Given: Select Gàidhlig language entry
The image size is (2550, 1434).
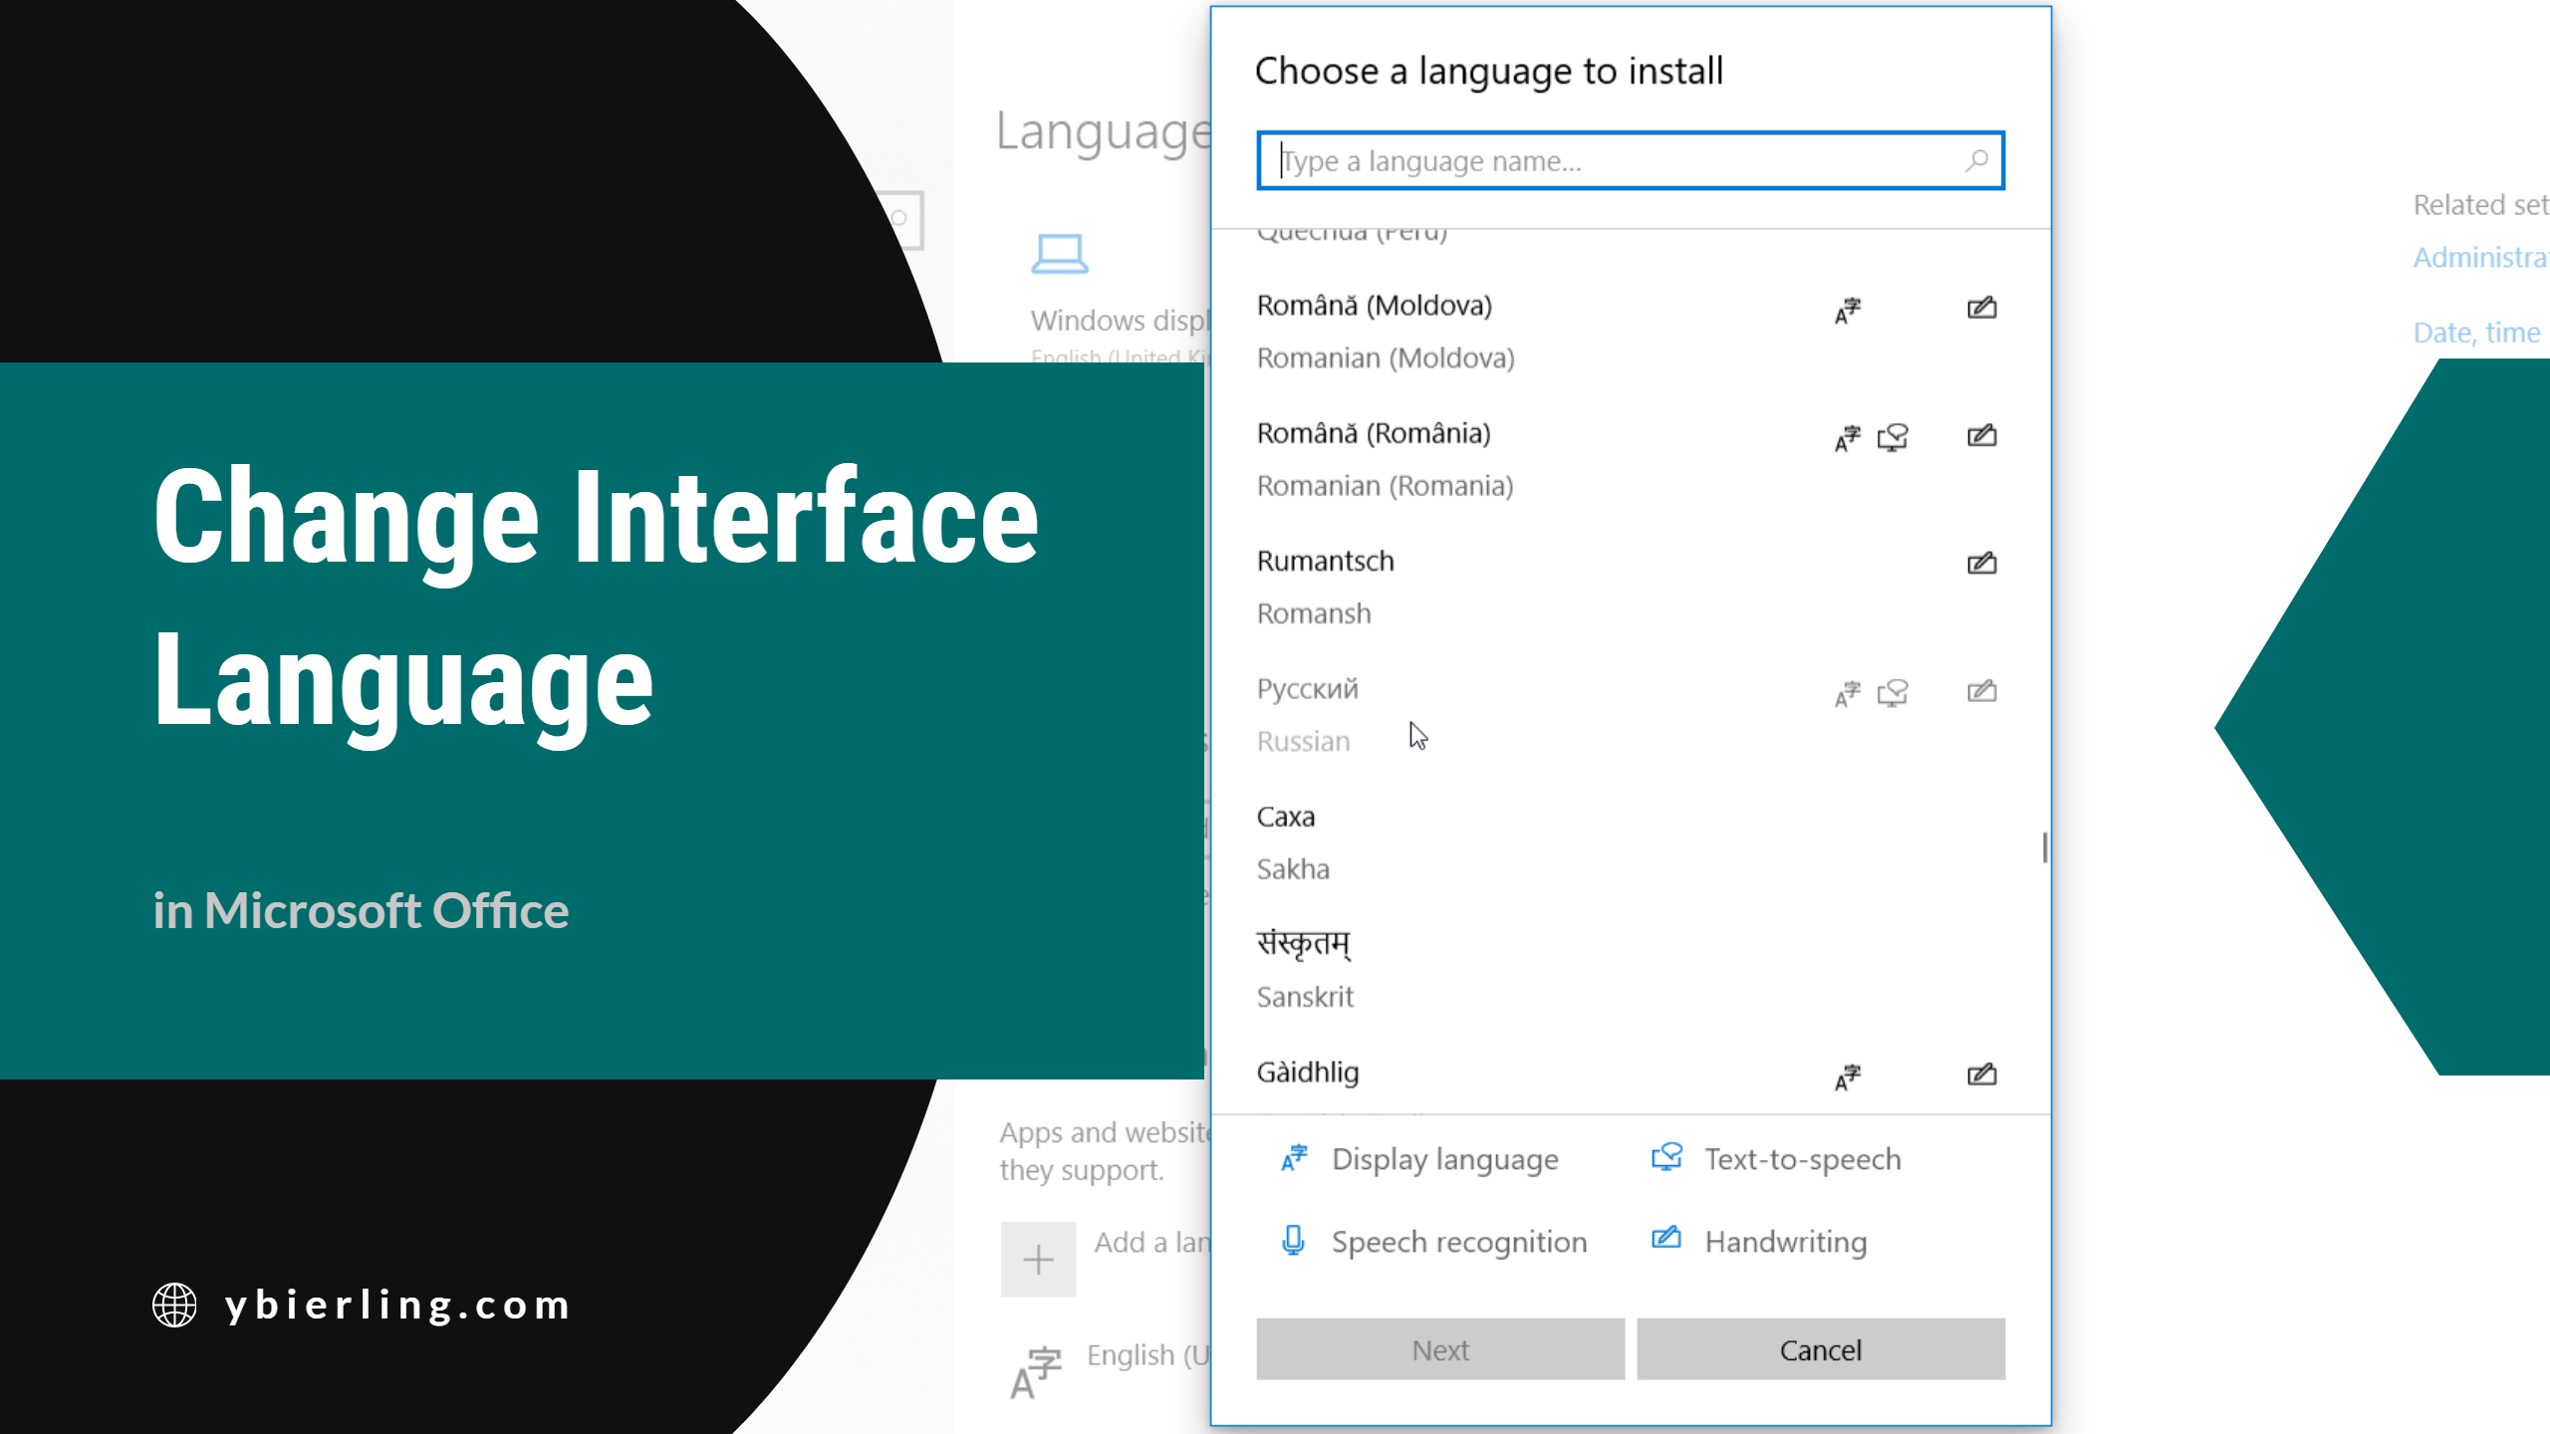Looking at the screenshot, I should [x=1631, y=1075].
